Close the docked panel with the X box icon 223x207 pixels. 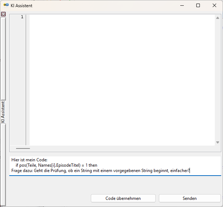pyautogui.click(x=4, y=14)
